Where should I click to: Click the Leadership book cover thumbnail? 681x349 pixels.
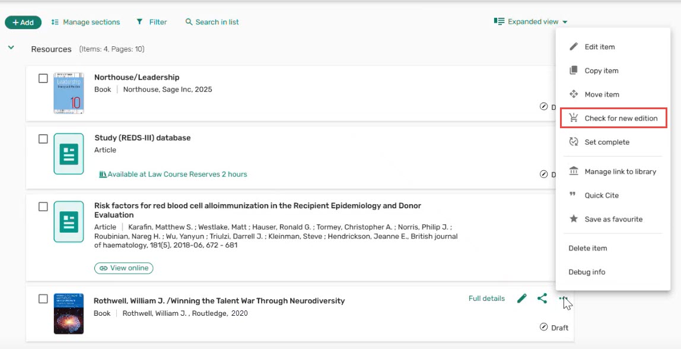click(69, 93)
